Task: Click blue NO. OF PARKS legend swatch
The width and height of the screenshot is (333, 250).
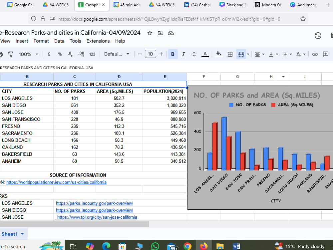Action: [231, 105]
